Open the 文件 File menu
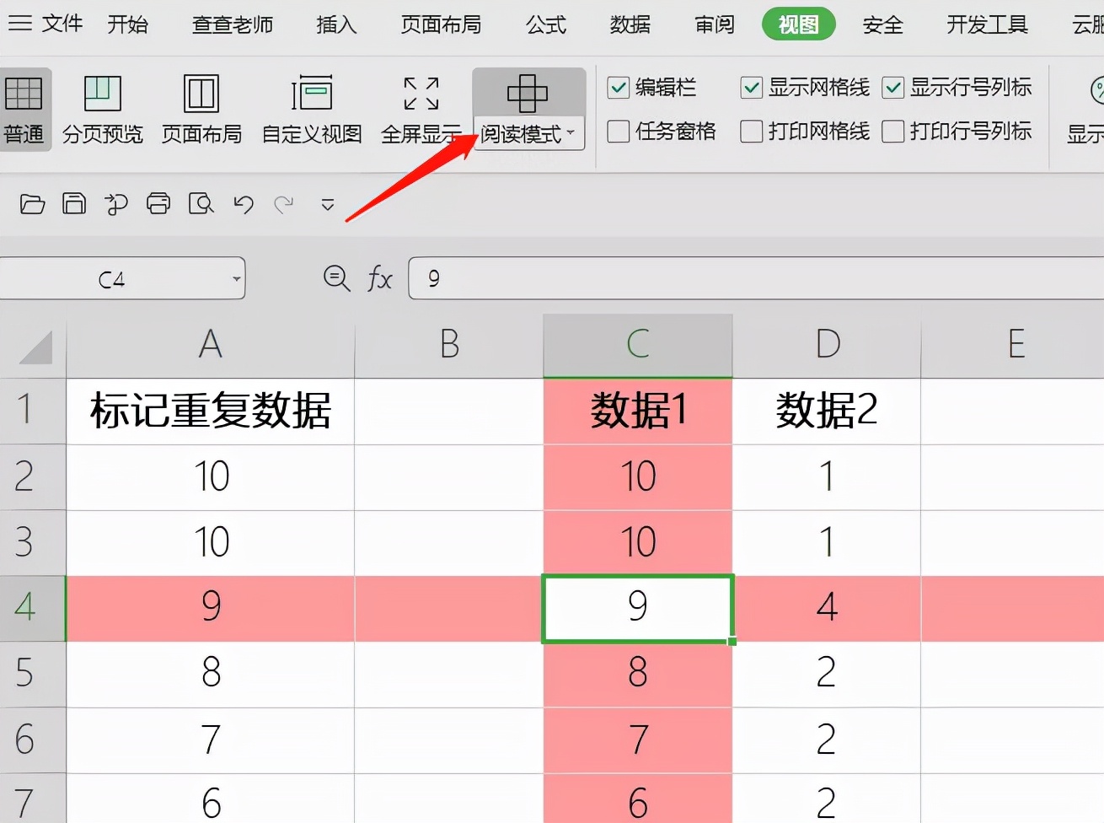Viewport: 1104px width, 823px height. 62,24
